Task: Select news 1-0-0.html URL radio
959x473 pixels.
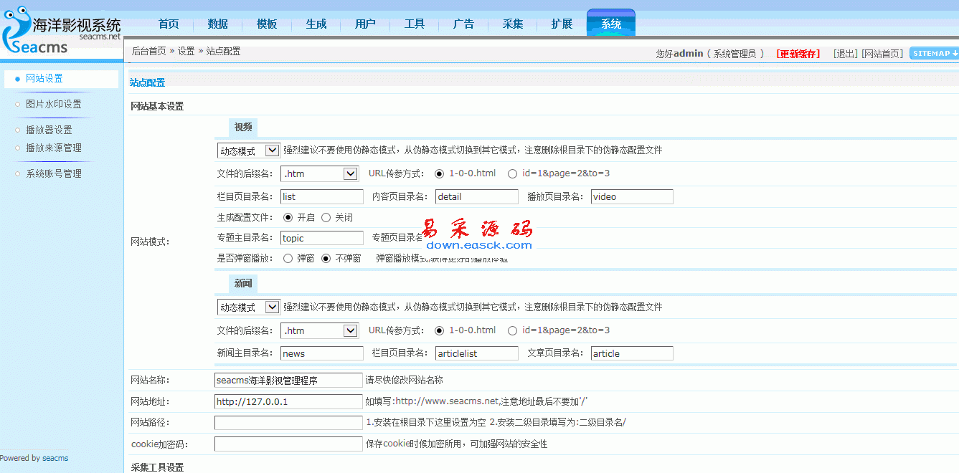Action: [x=439, y=330]
